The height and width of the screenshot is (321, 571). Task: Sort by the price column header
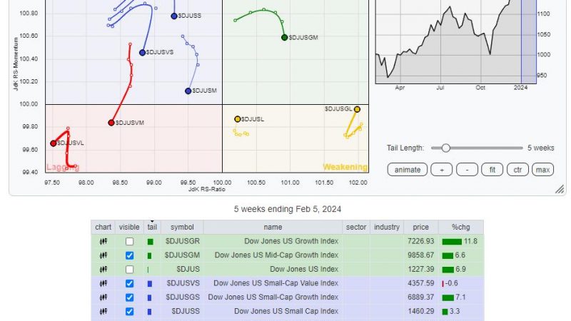pyautogui.click(x=420, y=227)
